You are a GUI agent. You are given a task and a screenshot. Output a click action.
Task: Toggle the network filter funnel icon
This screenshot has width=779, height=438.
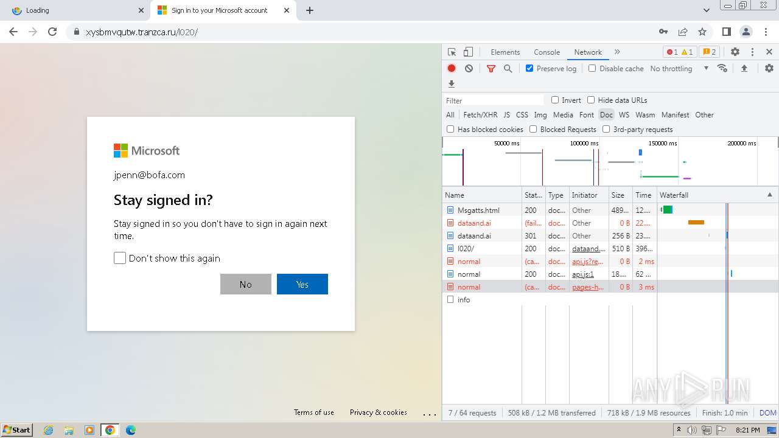click(491, 69)
